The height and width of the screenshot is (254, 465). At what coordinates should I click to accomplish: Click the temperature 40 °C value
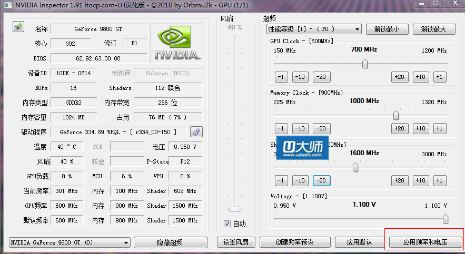tap(67, 147)
